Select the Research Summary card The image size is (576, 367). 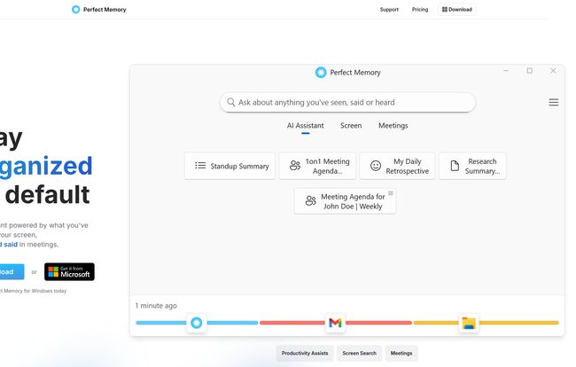coord(472,166)
